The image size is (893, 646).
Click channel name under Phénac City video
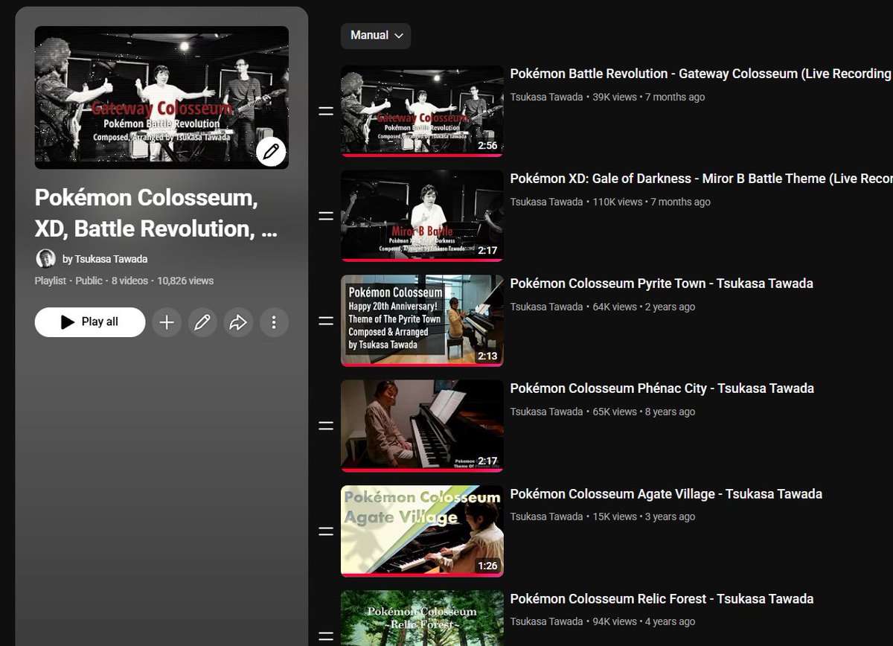coord(547,412)
